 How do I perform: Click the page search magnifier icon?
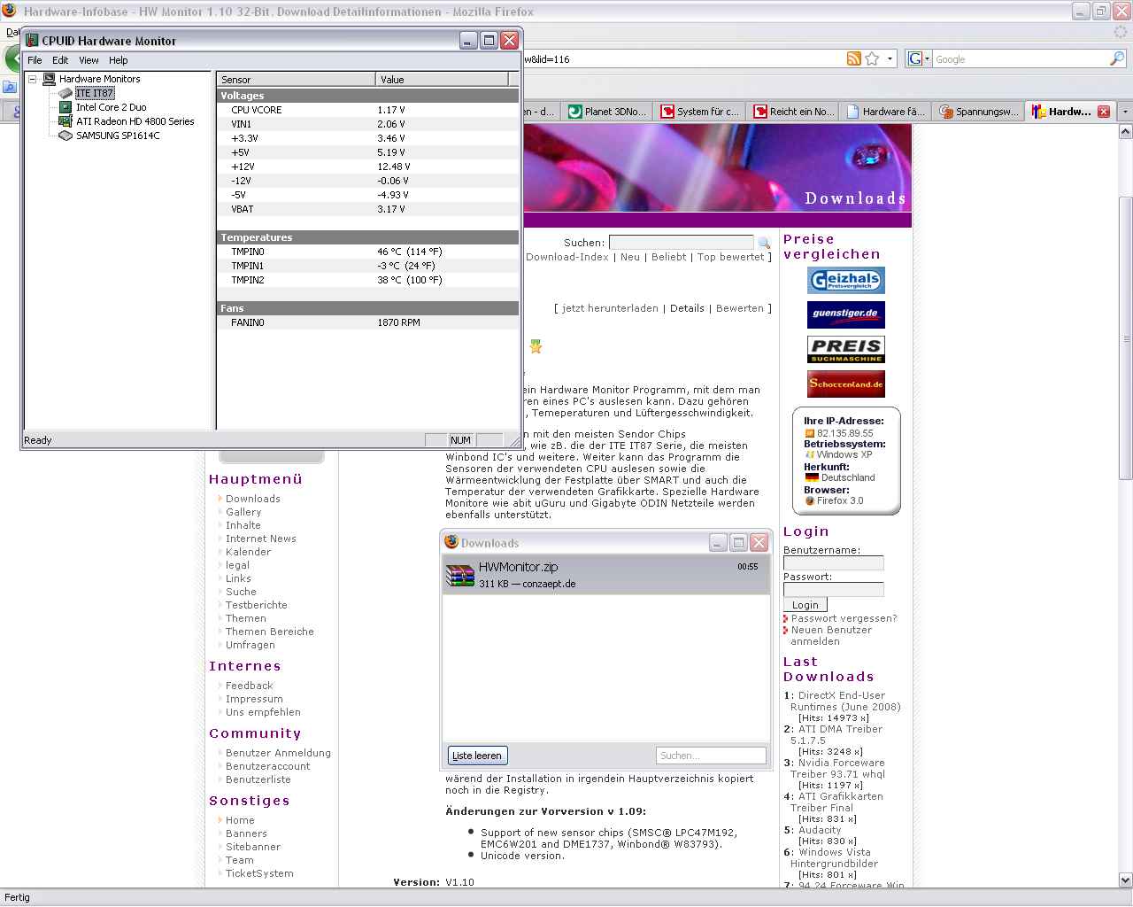pyautogui.click(x=764, y=243)
